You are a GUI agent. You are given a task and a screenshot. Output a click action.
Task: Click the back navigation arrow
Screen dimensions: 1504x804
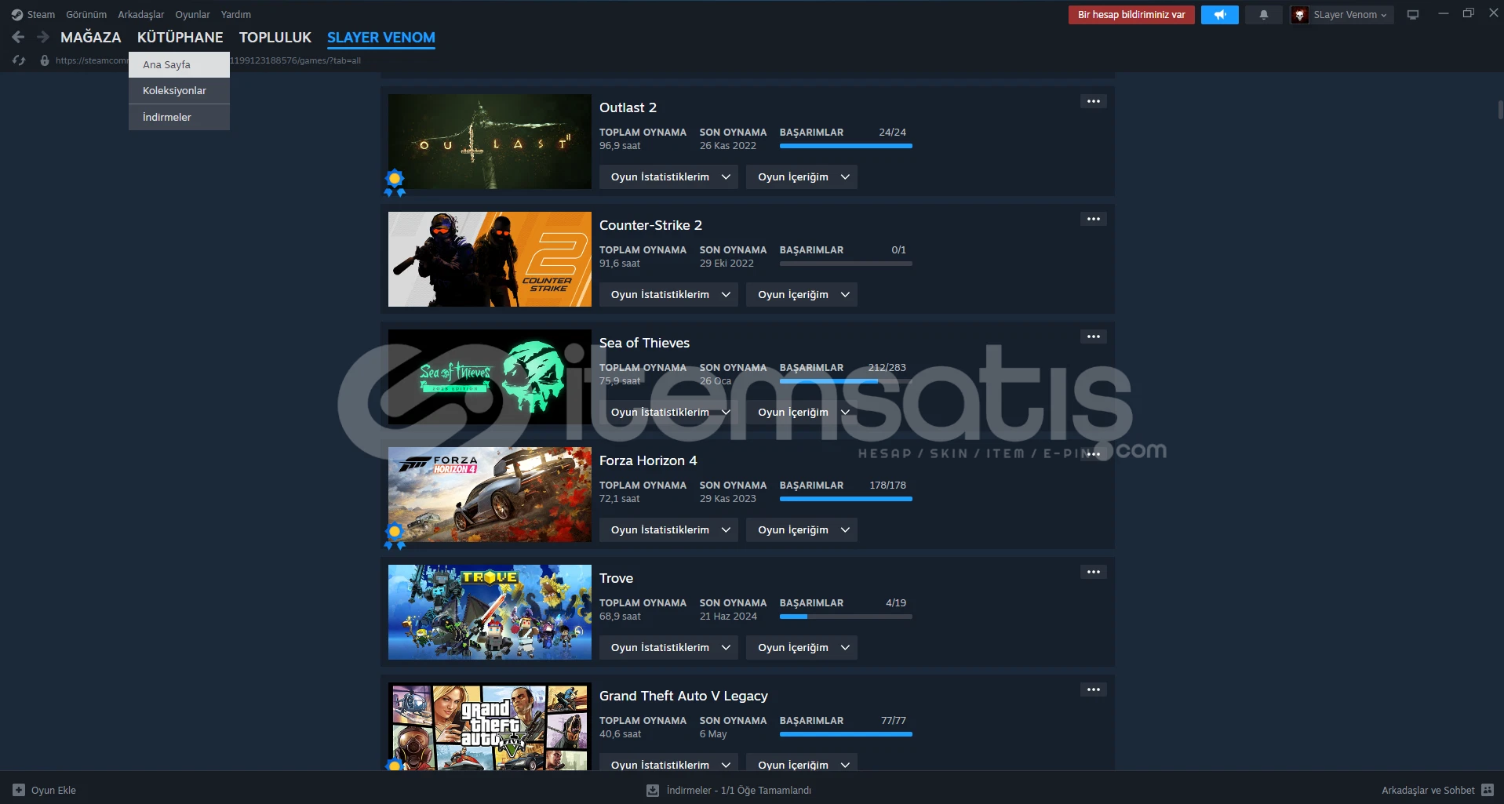click(x=18, y=37)
